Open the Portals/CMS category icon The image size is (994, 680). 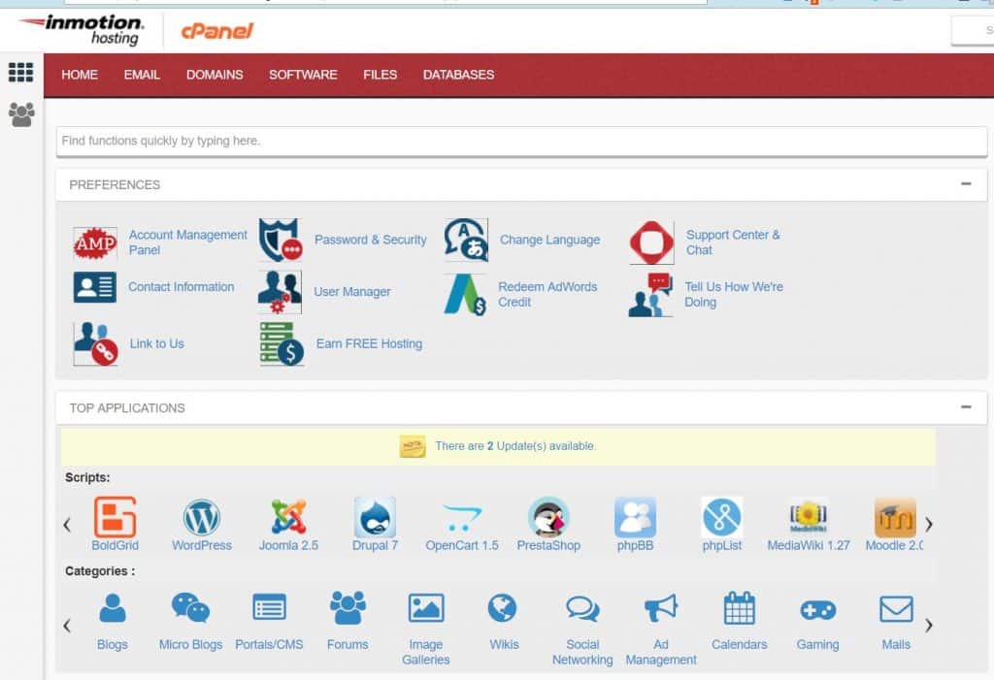(270, 609)
